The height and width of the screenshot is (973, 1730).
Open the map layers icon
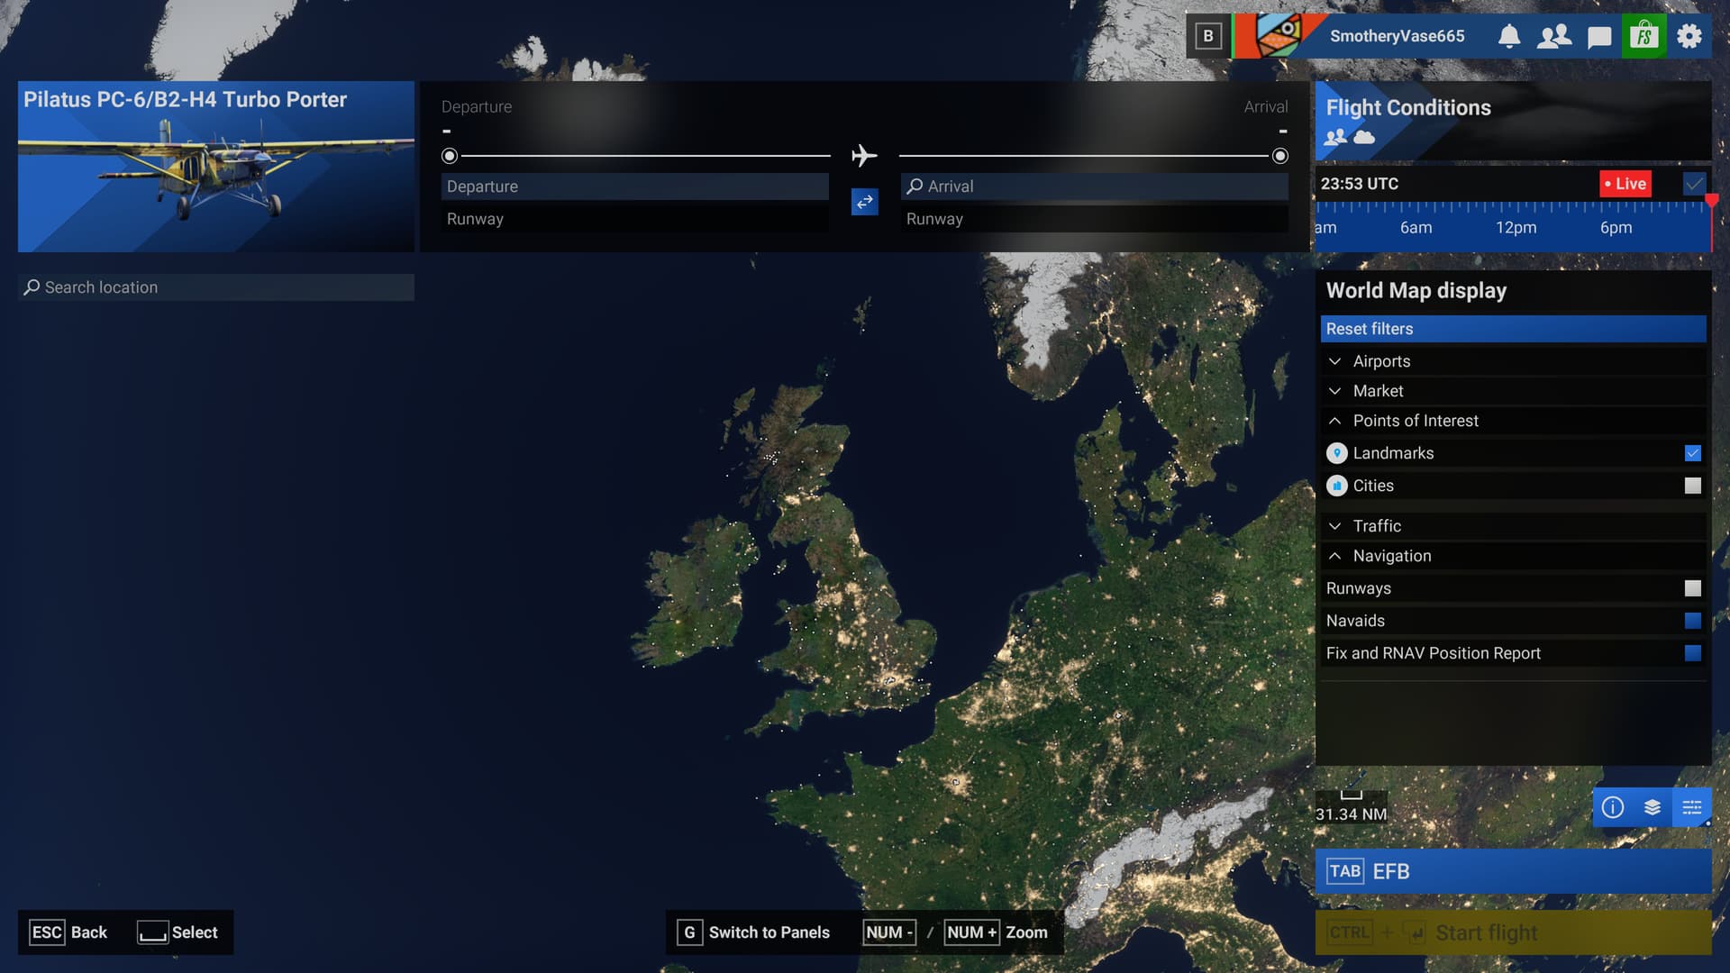(1653, 807)
